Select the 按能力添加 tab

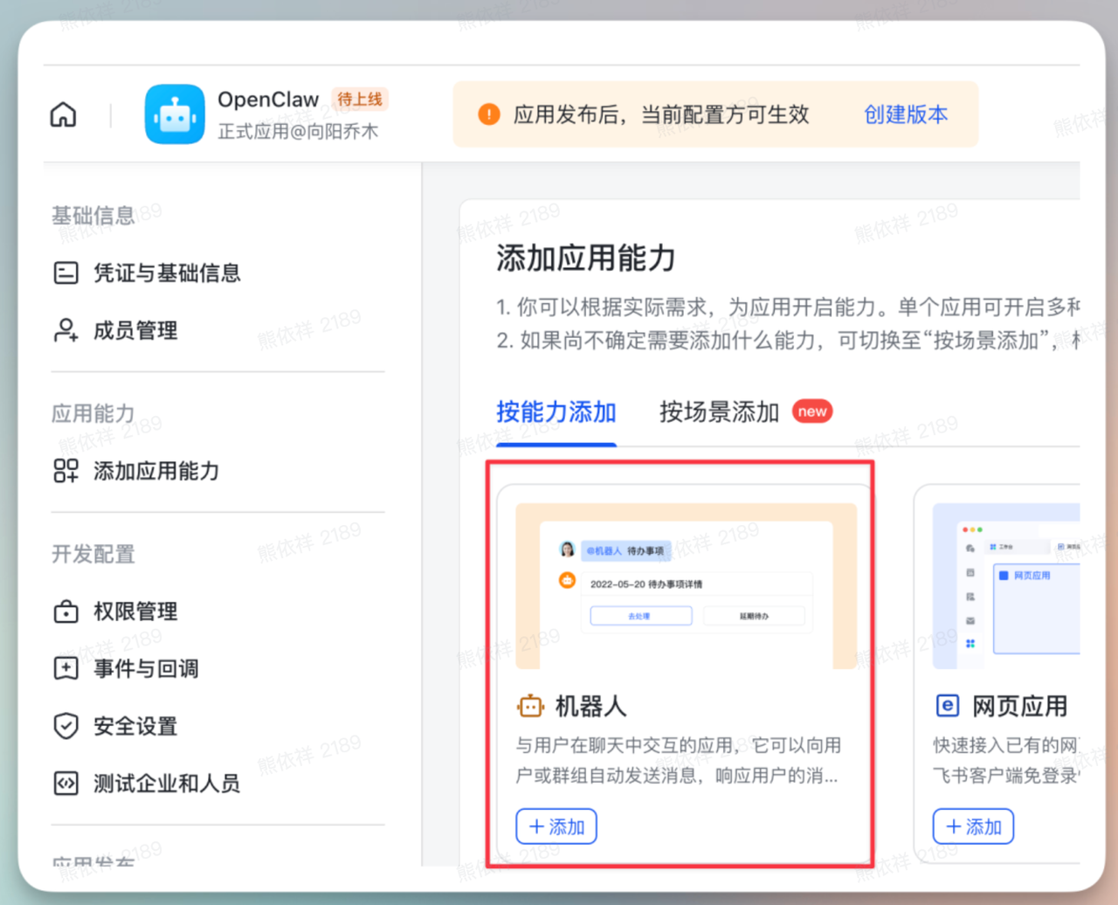coord(556,411)
